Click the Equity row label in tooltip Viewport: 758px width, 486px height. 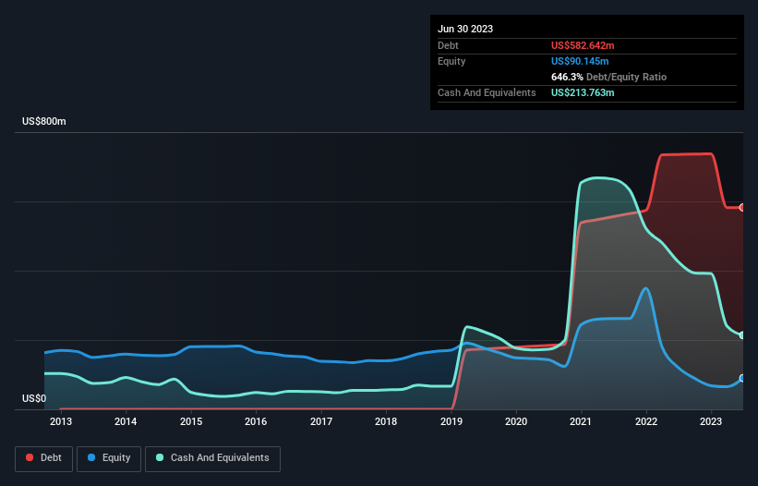point(451,61)
